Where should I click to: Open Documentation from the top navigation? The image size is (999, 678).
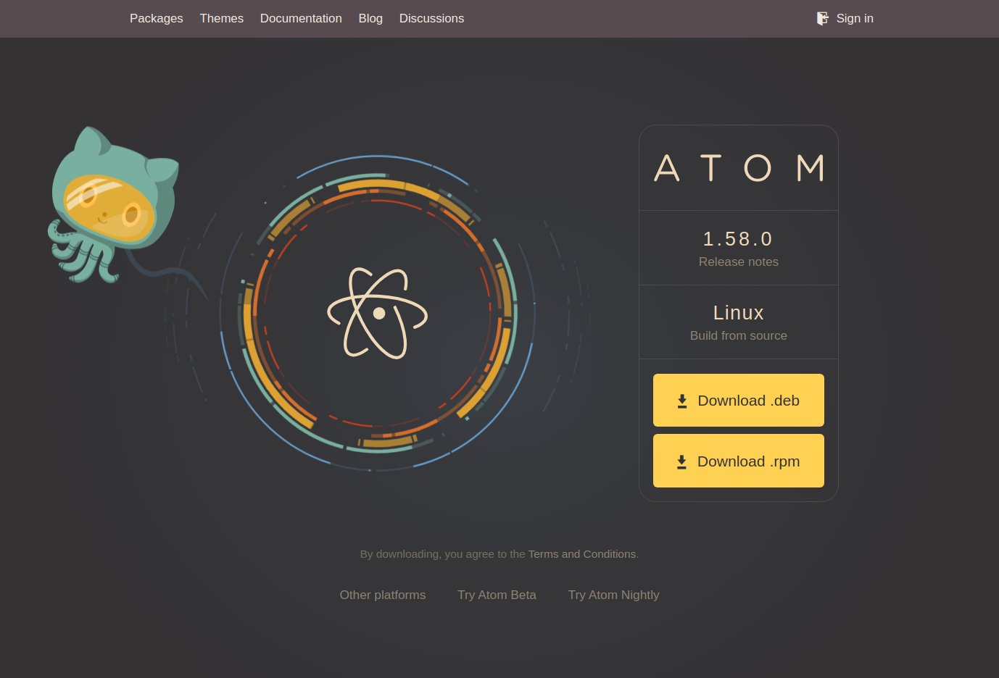tap(301, 18)
